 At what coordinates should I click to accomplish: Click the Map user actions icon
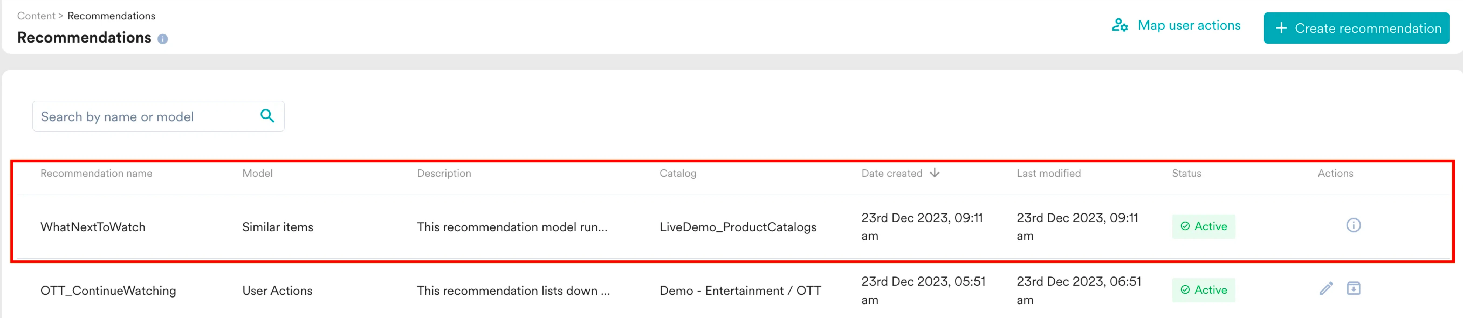pos(1119,26)
